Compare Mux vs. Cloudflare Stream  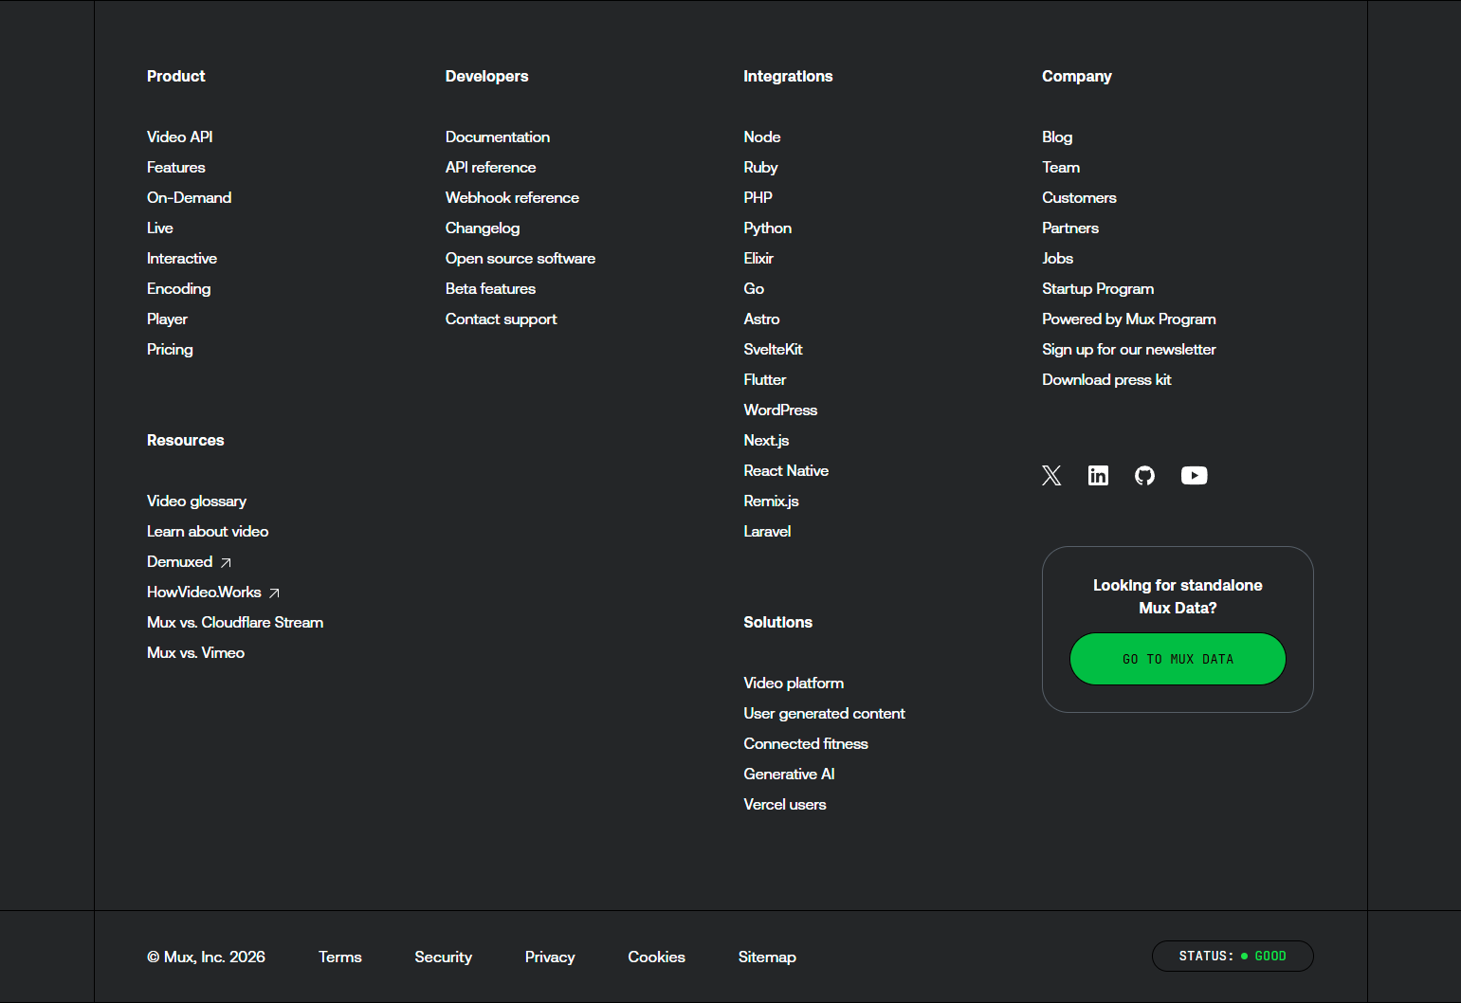tap(234, 622)
